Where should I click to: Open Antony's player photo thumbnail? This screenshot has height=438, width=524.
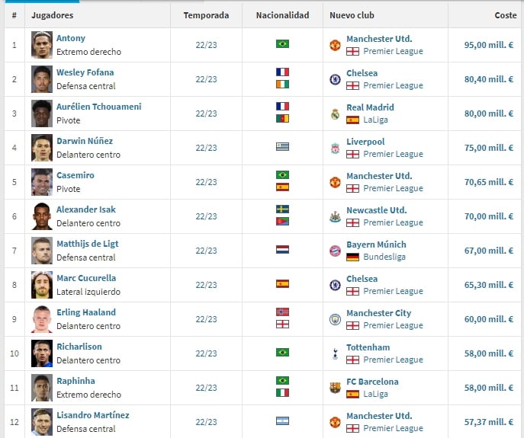coord(42,45)
